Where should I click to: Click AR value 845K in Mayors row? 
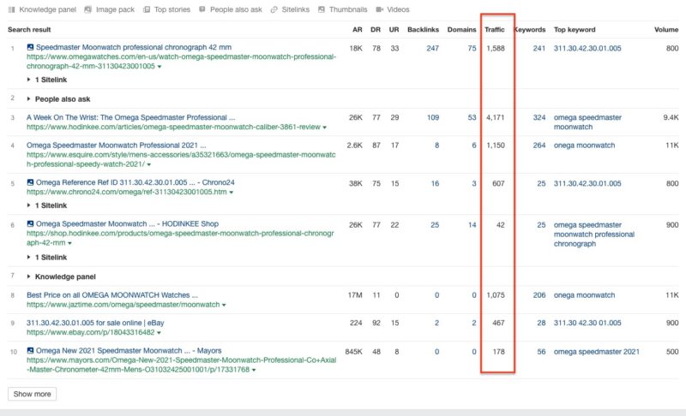353,352
